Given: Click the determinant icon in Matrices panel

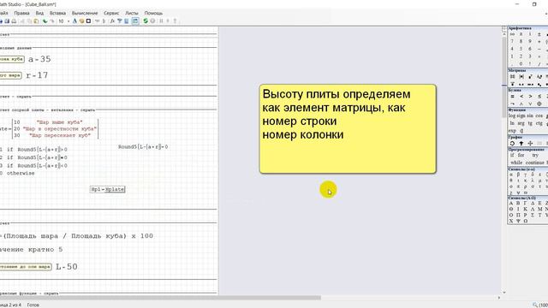Looking at the screenshot, I should point(521,76).
